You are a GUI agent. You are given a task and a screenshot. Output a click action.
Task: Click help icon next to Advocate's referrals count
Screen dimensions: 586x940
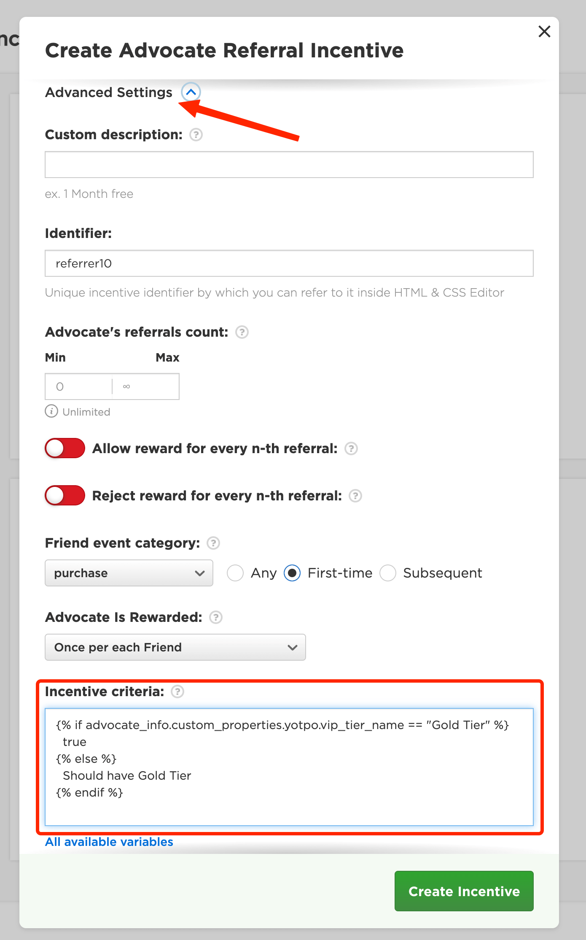[242, 332]
